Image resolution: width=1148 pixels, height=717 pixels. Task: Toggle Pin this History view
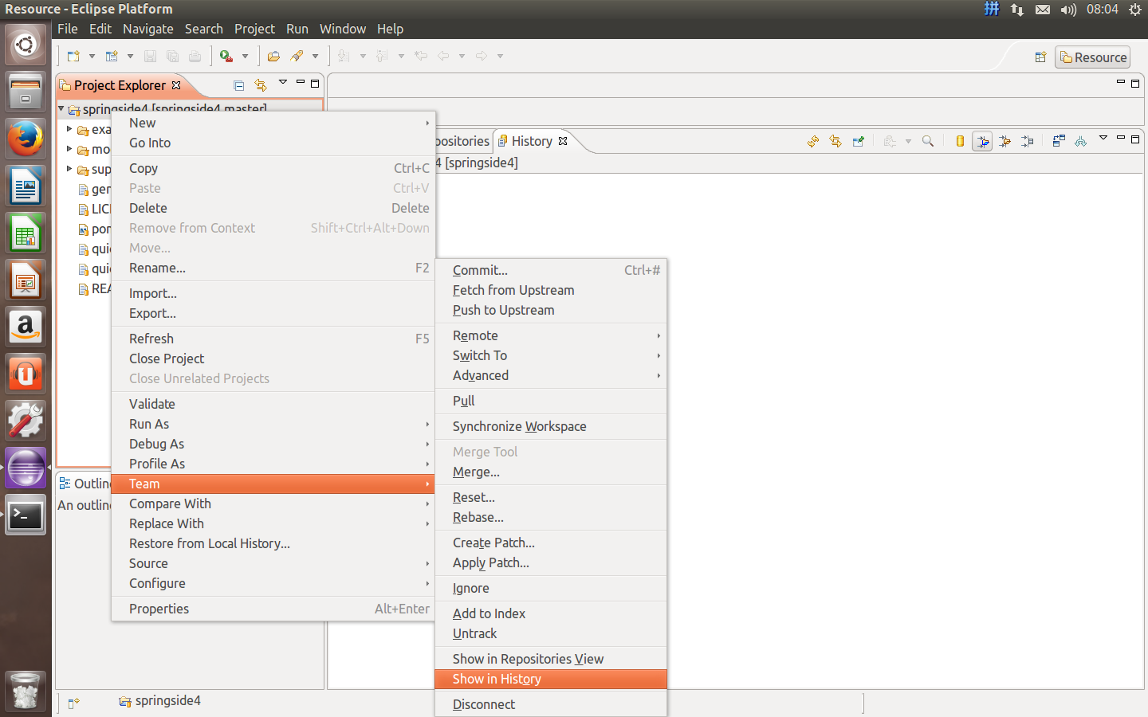click(x=858, y=141)
